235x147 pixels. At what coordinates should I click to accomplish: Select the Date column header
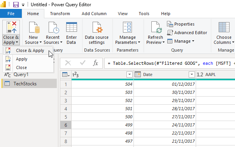(165, 74)
